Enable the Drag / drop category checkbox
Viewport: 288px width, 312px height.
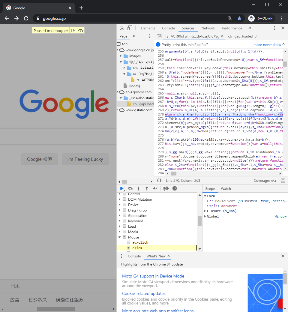tap(124, 210)
